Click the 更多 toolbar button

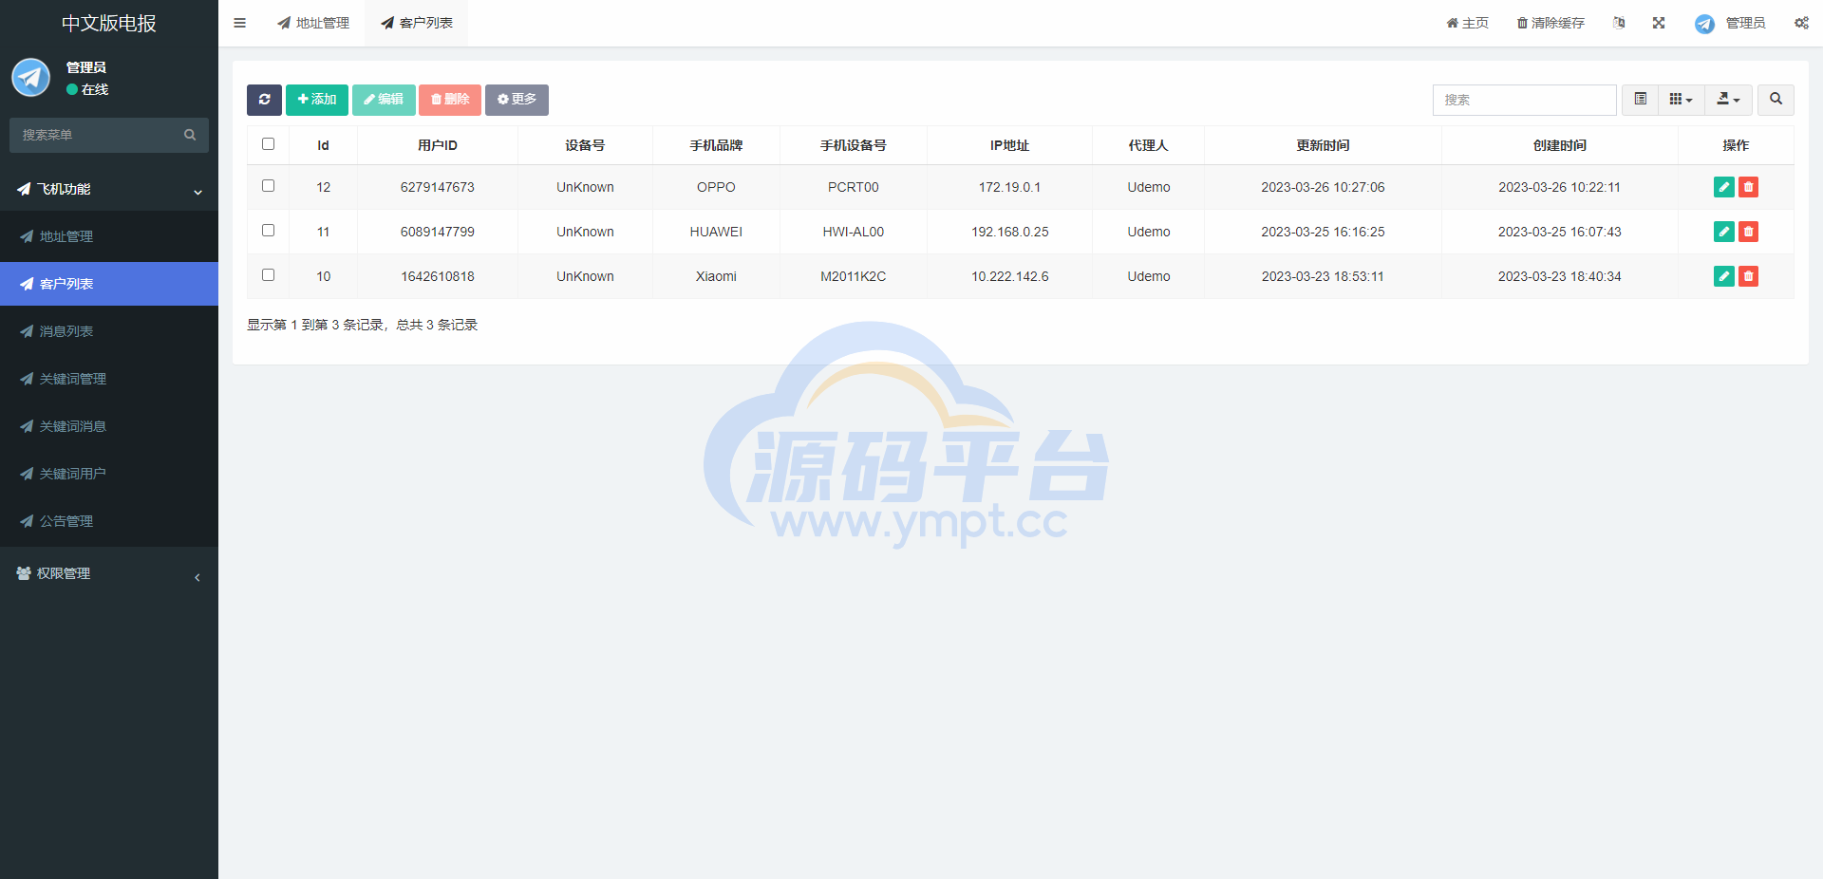pos(517,100)
